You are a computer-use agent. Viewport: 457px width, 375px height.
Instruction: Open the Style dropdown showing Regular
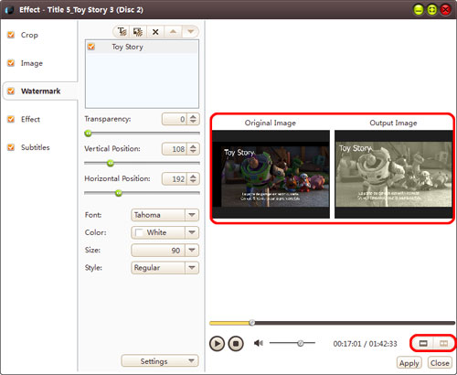[165, 268]
